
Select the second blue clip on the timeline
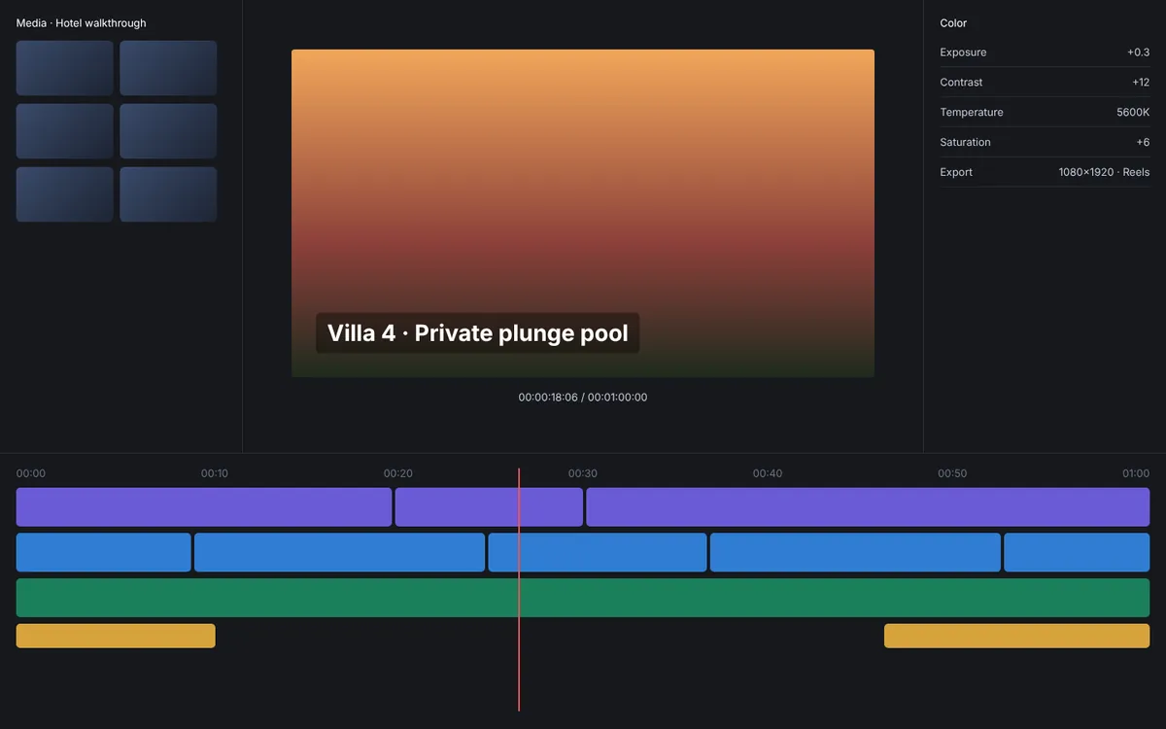coord(340,552)
